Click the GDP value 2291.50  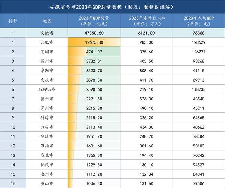(x=94, y=99)
